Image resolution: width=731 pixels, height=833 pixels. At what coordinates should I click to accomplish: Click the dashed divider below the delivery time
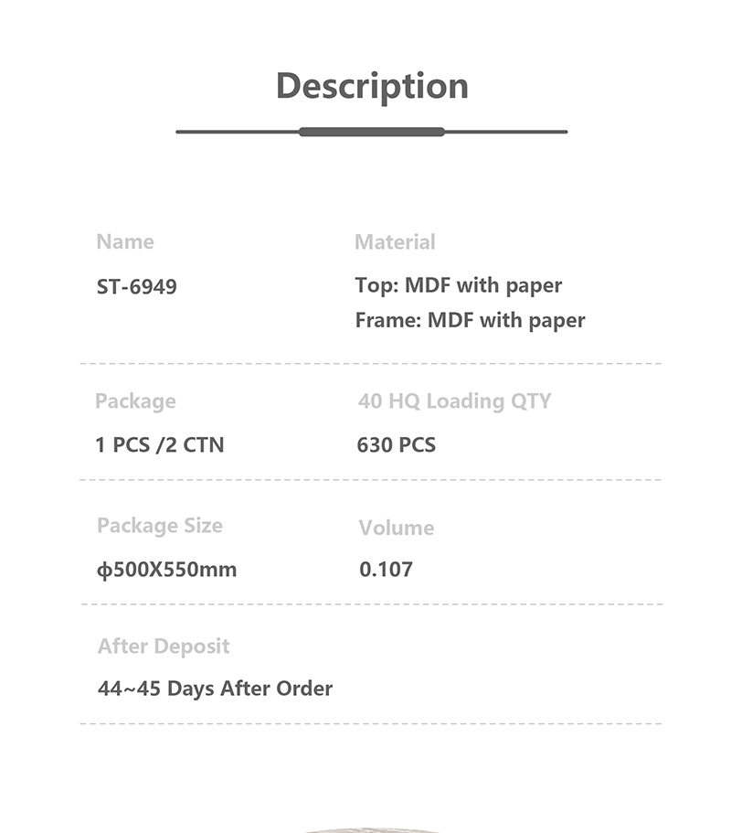pyautogui.click(x=371, y=724)
